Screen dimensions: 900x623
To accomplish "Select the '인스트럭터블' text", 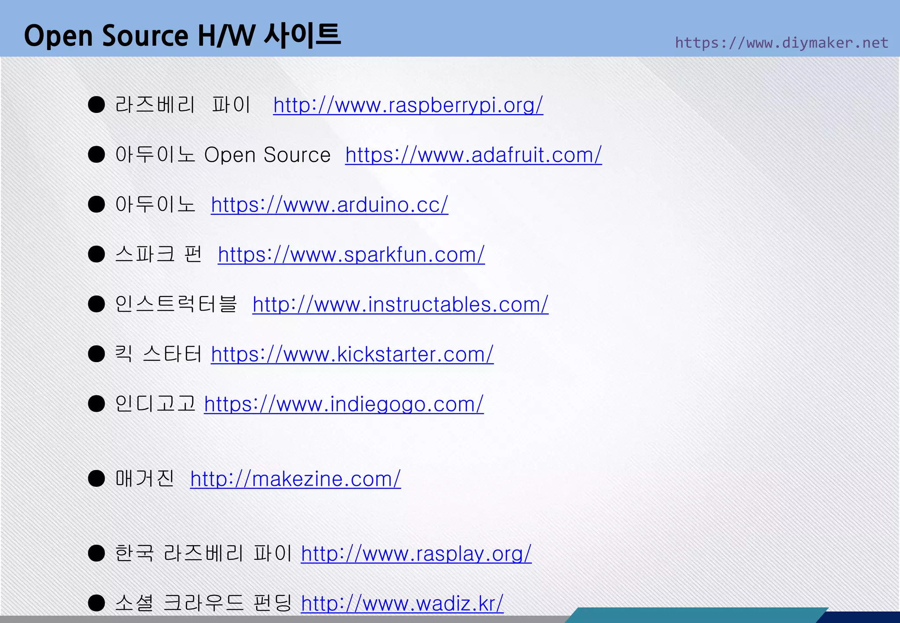I will pyautogui.click(x=176, y=304).
